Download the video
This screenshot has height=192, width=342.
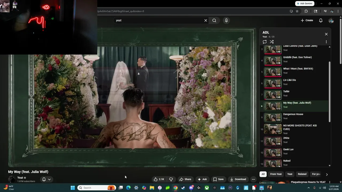coord(238,179)
